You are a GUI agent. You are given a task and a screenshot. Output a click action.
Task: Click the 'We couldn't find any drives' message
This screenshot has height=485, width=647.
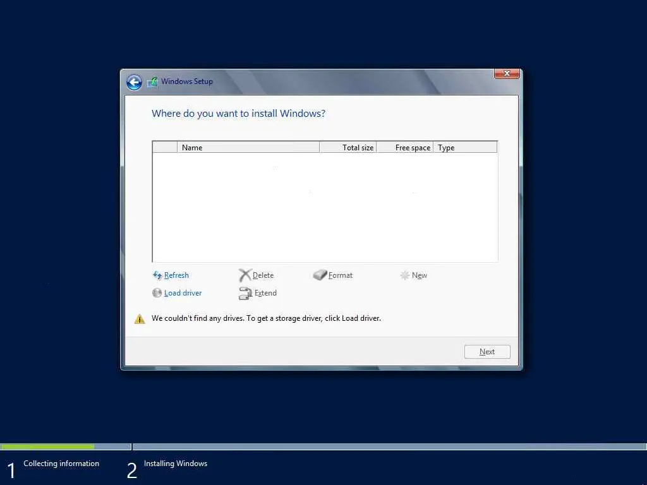coord(266,318)
